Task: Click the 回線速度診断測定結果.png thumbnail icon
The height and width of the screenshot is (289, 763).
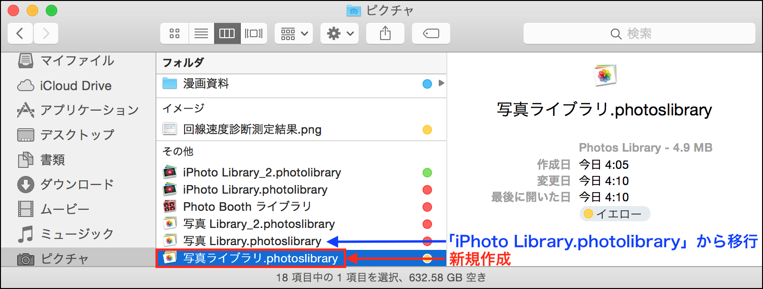Action: (170, 129)
